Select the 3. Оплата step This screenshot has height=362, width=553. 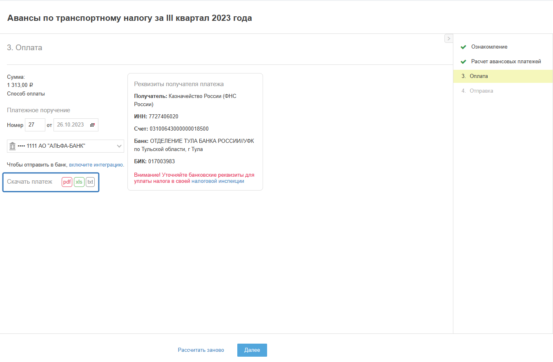(x=478, y=76)
